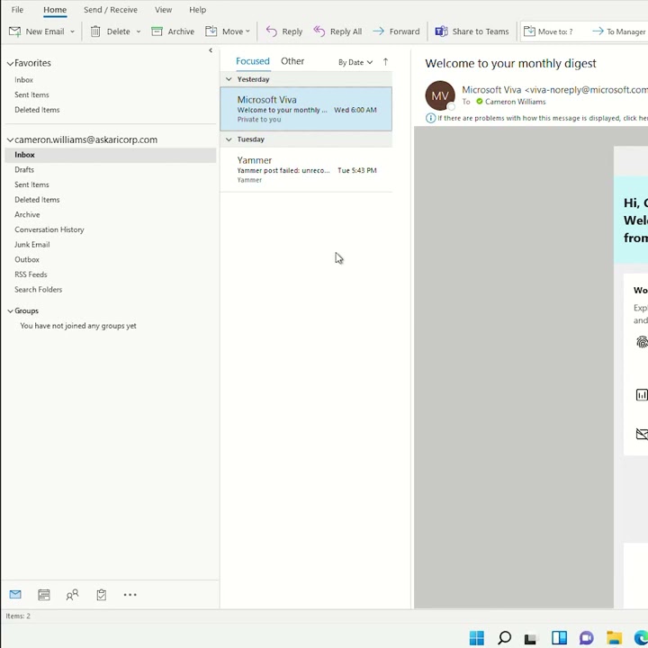Select Inbox under Favorites
The height and width of the screenshot is (648, 648).
[24, 80]
